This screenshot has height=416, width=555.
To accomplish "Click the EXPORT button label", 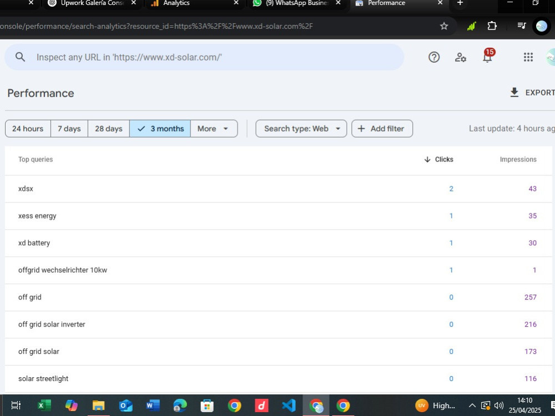I will point(540,93).
